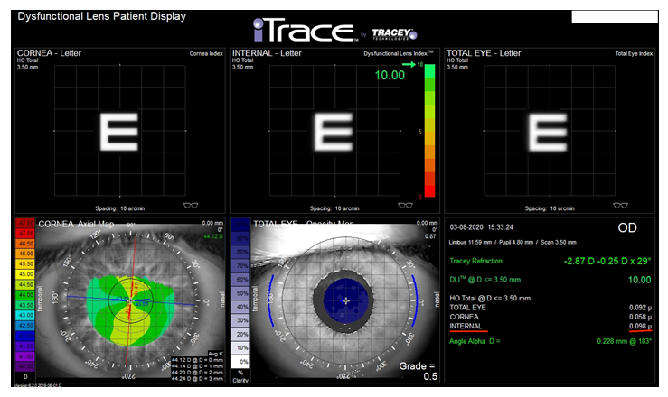Screen dimensions: 668x397
Task: Click the blurred E in INTERNAL Letter panel
Action: [x=334, y=132]
